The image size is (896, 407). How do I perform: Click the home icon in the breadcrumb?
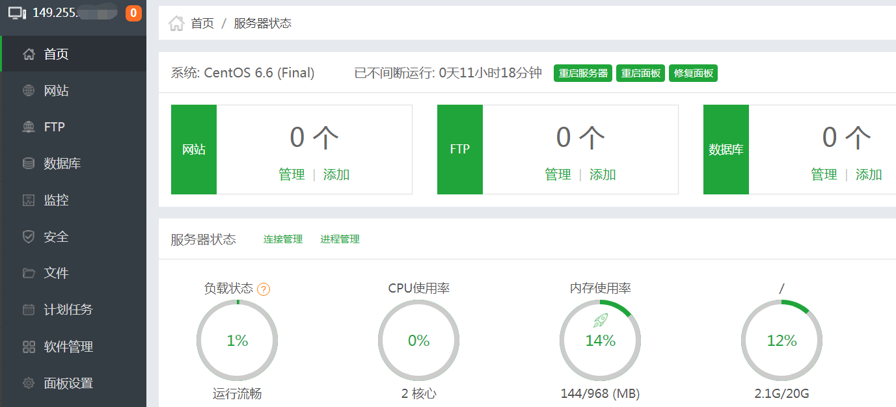176,23
